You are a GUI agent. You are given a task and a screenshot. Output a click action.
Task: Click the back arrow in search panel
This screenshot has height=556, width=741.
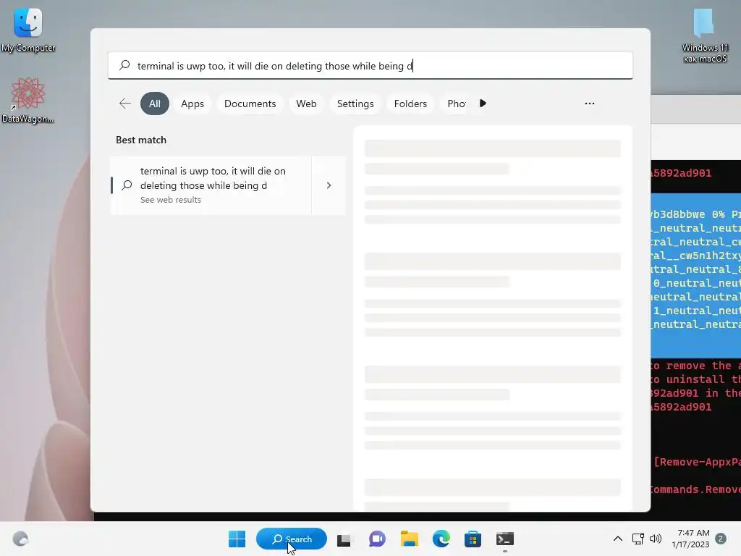[125, 104]
